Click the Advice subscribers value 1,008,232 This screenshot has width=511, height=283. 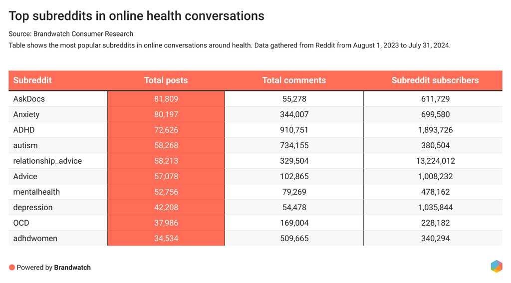(435, 176)
